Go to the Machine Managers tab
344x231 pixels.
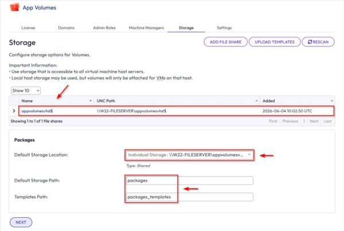[x=146, y=28]
